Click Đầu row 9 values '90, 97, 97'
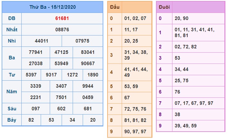228x140 pixels. tap(135, 132)
